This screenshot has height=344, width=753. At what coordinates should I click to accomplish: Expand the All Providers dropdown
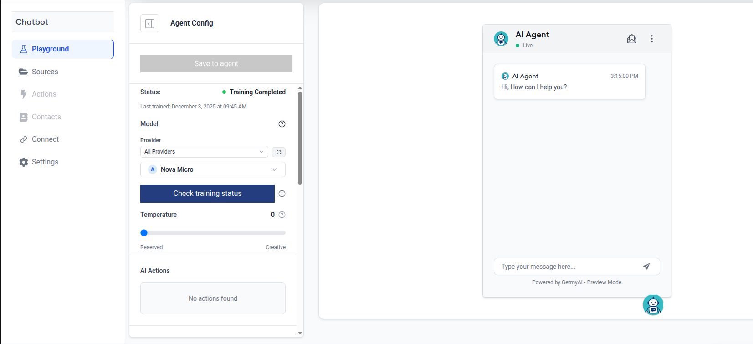click(x=204, y=152)
